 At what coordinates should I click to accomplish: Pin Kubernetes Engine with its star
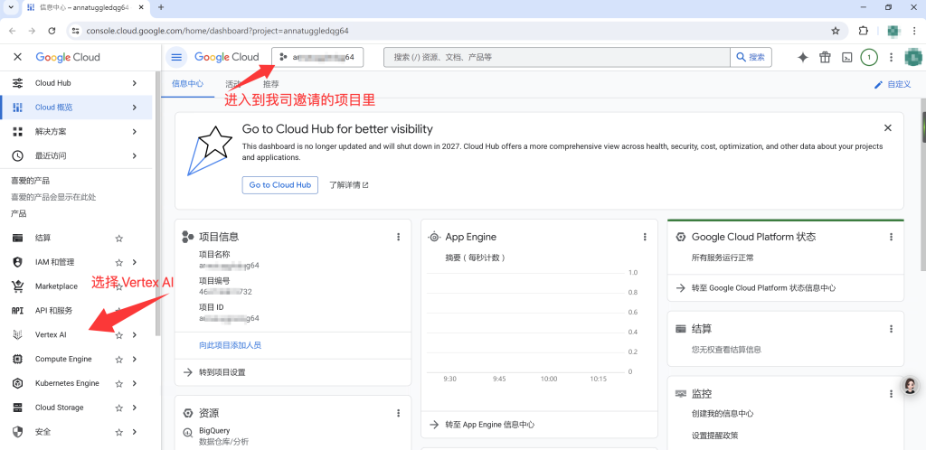coord(118,383)
